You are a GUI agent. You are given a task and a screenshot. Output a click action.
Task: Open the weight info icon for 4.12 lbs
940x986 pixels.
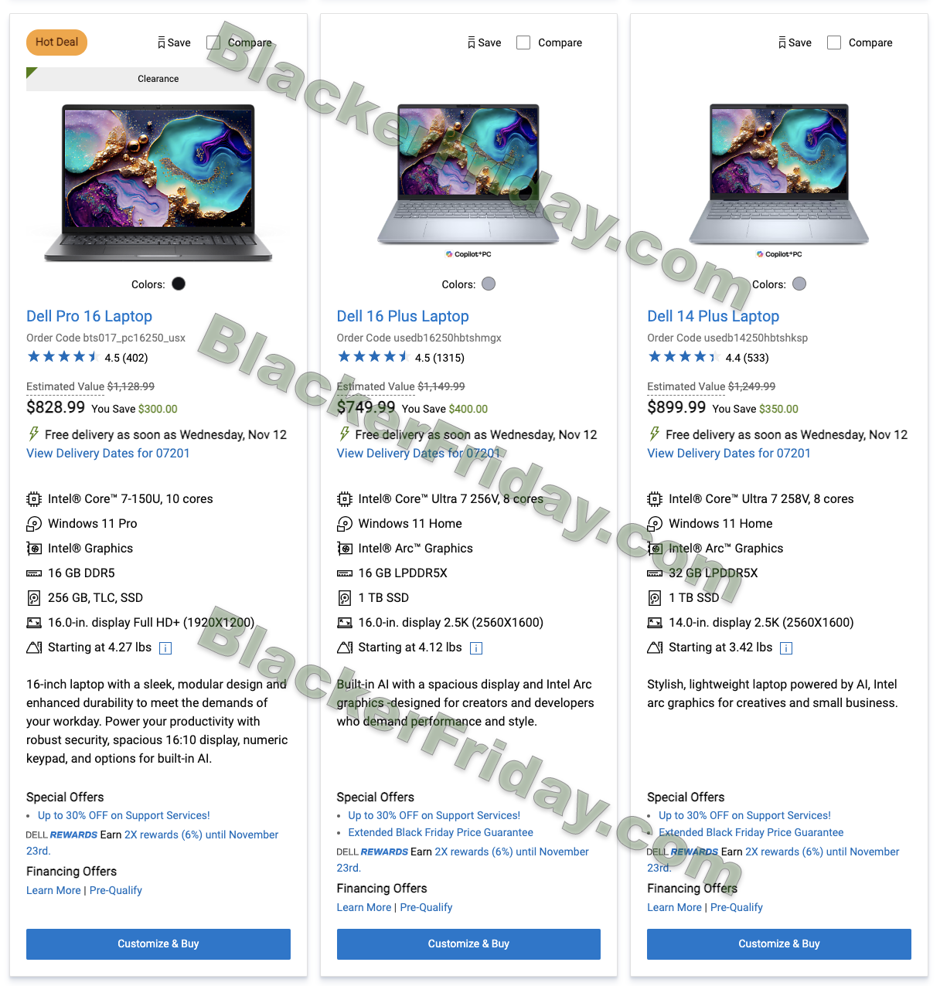tap(476, 648)
